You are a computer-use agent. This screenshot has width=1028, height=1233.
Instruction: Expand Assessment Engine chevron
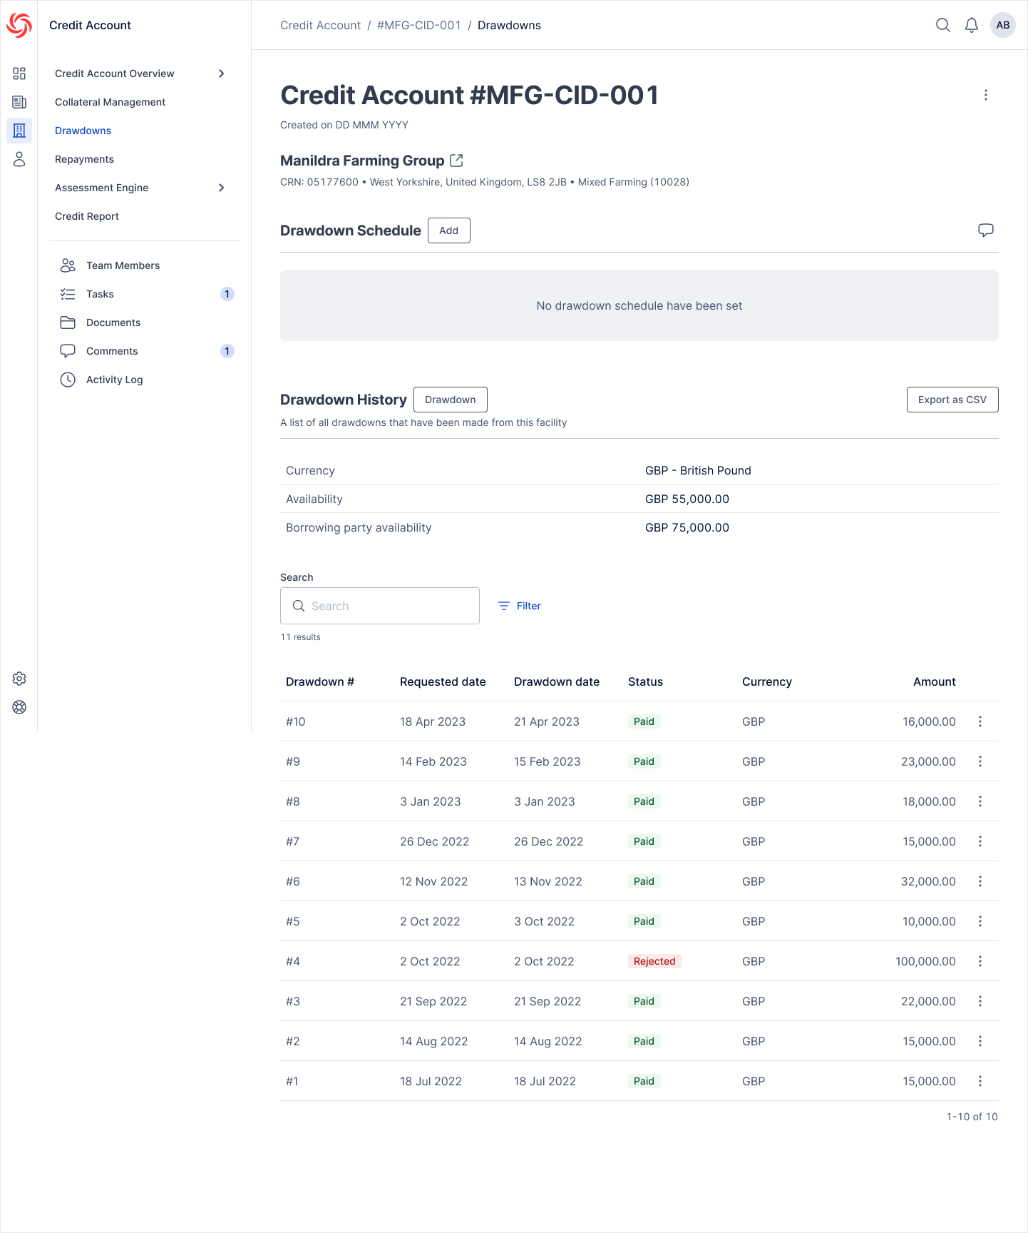[222, 188]
